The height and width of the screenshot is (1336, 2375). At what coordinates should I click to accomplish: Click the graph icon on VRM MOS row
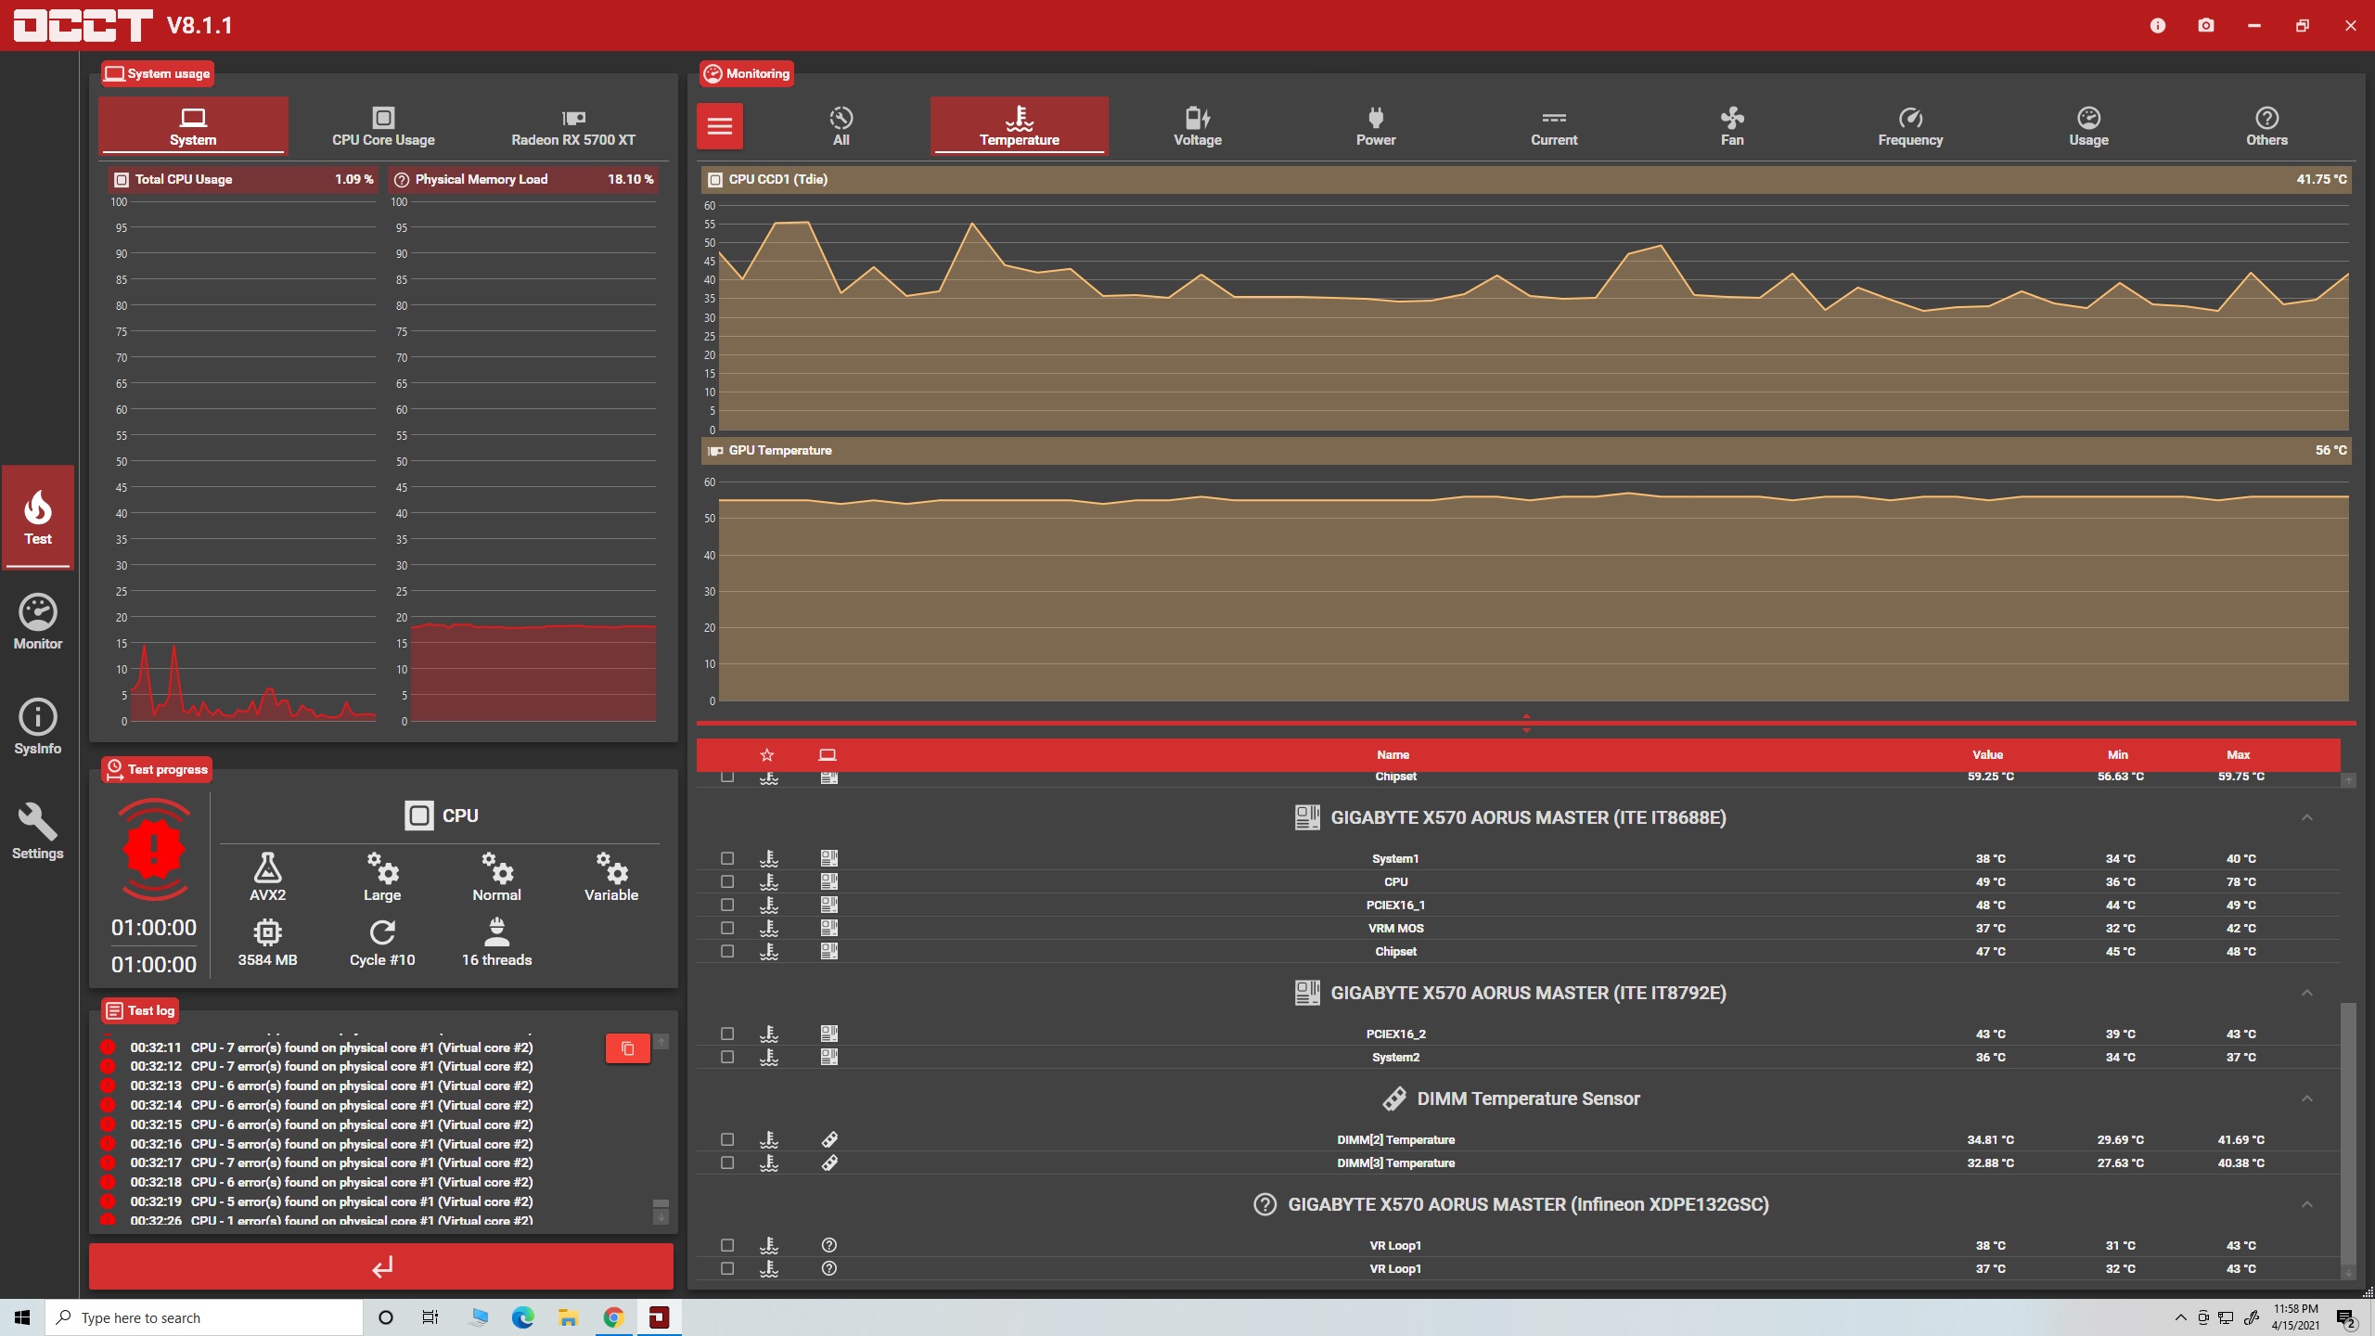point(769,928)
